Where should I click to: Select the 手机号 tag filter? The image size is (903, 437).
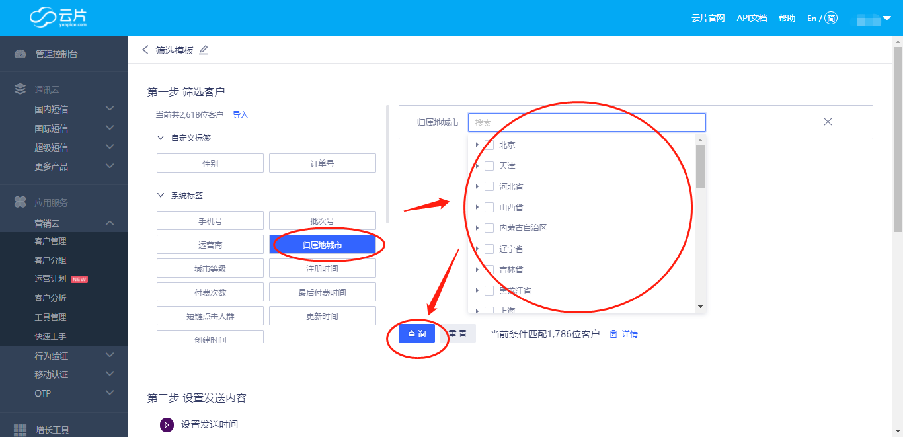coord(210,221)
